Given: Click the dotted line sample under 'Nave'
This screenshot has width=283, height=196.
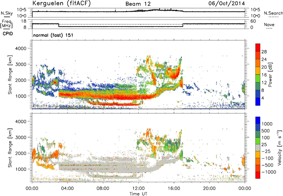Looking at the screenshot, I should 270,28.
